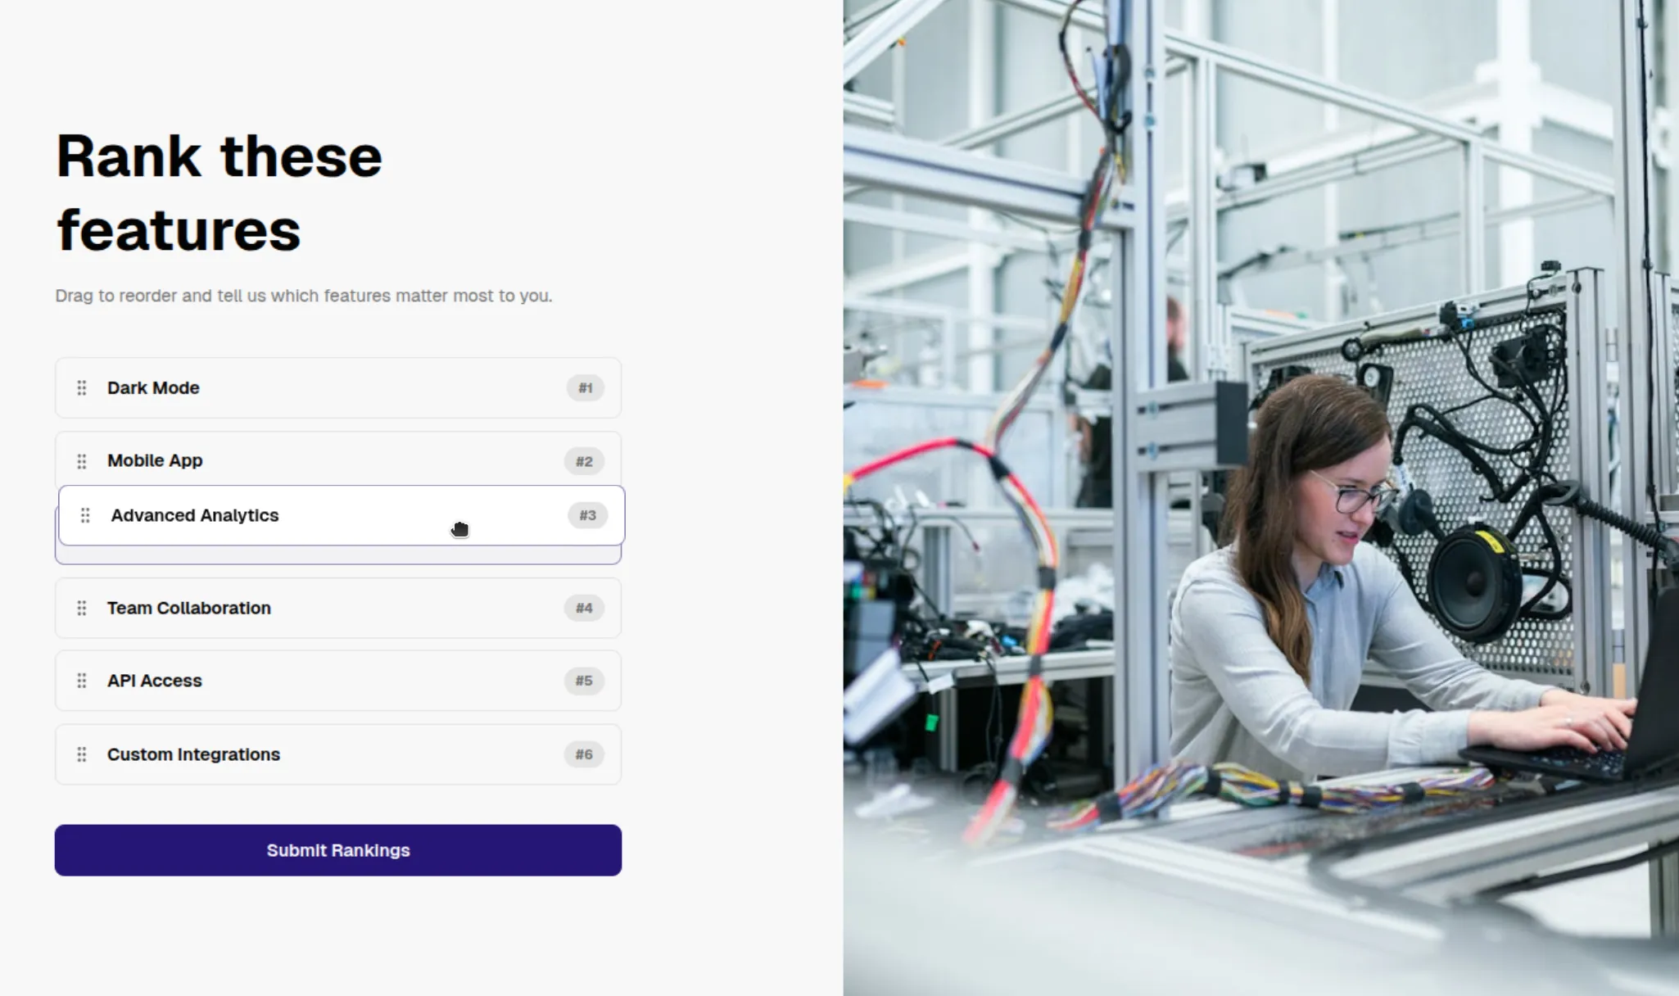Image resolution: width=1679 pixels, height=996 pixels.
Task: Select the Dark Mode feature card
Action: click(338, 388)
